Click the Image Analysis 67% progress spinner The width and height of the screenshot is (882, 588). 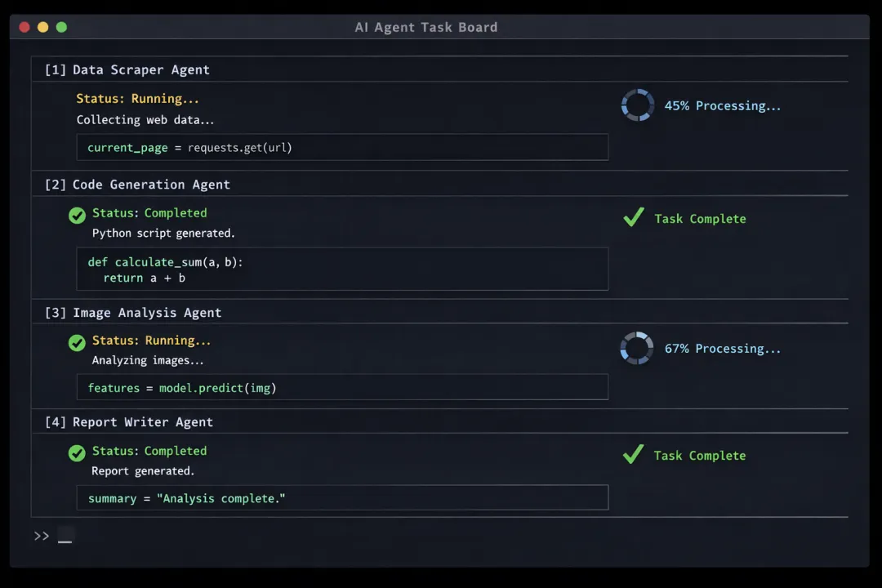tap(636, 348)
